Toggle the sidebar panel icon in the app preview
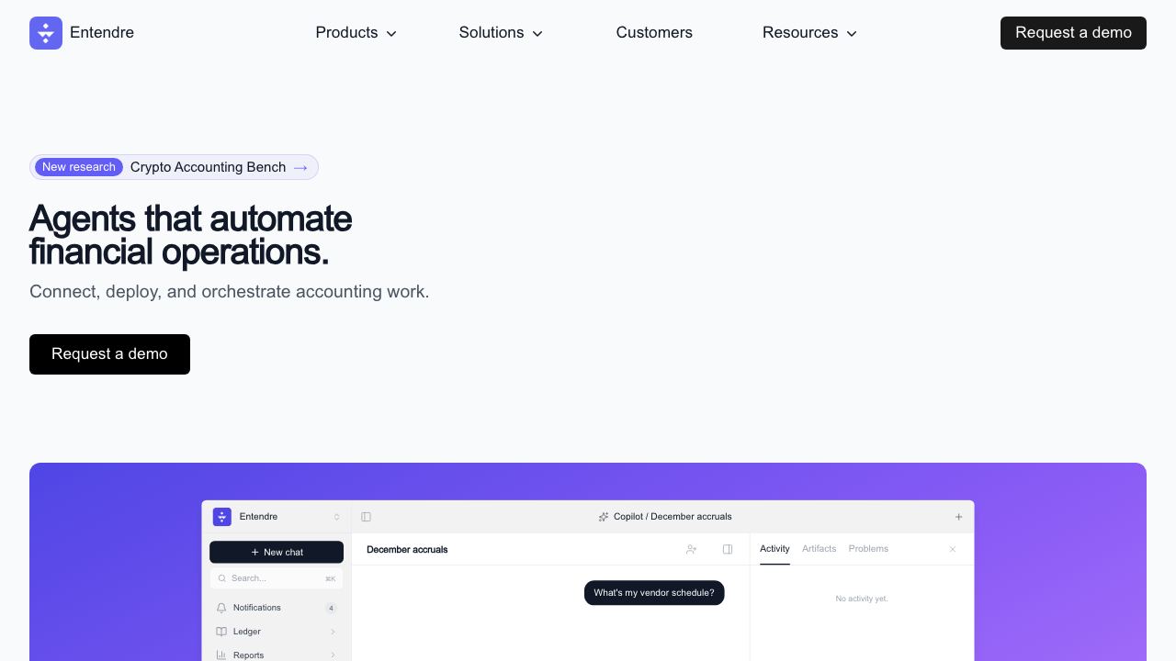Image resolution: width=1176 pixels, height=661 pixels. 366,517
